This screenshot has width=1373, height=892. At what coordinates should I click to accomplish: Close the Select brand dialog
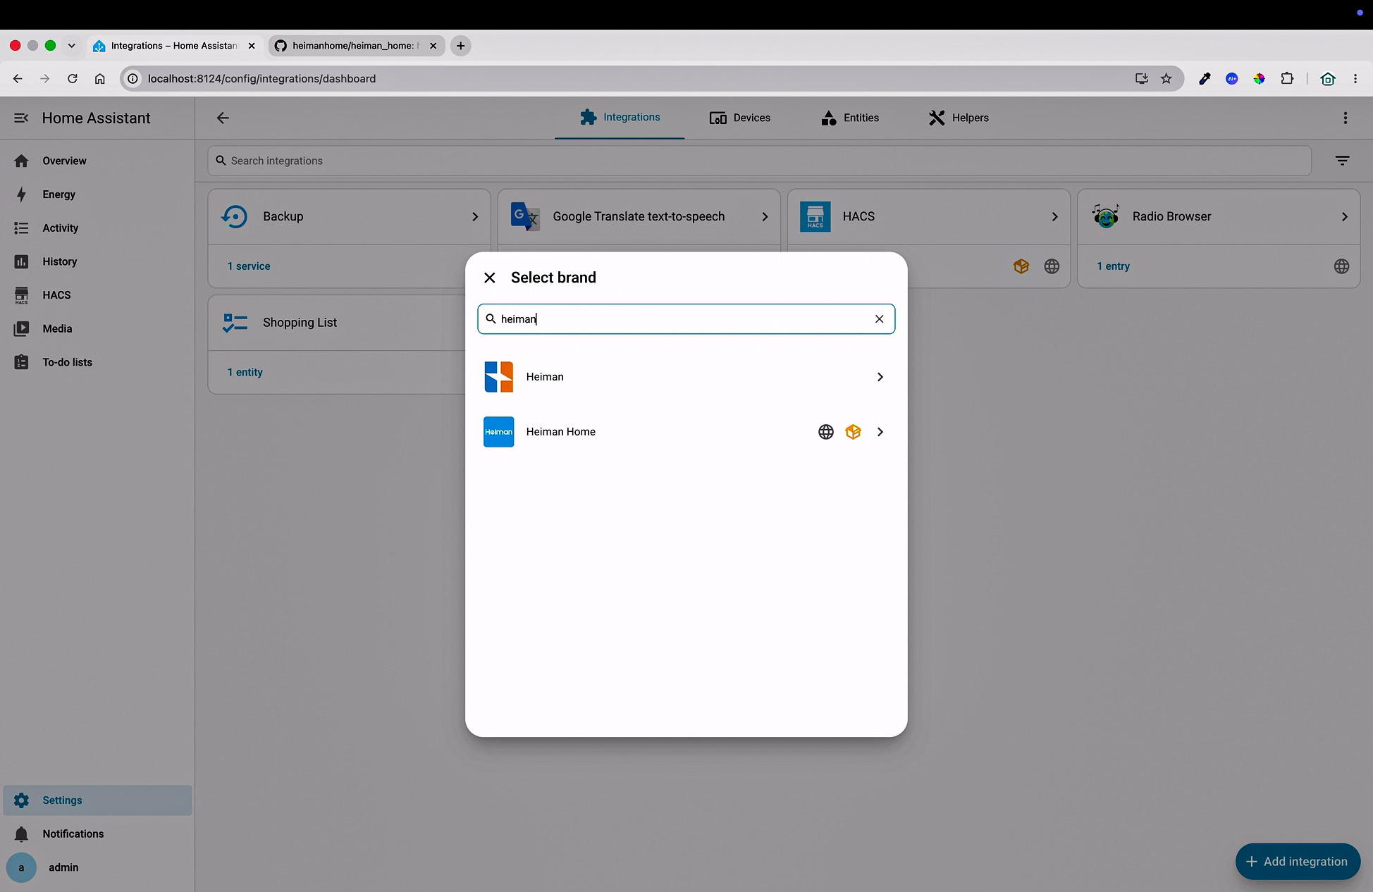pyautogui.click(x=490, y=278)
